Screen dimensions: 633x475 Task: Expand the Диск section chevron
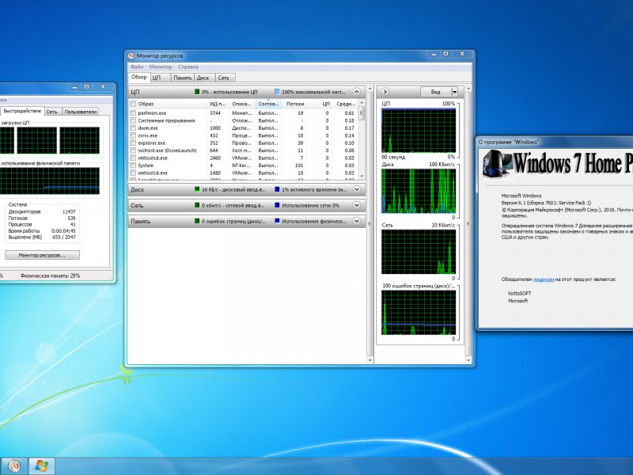[x=356, y=189]
